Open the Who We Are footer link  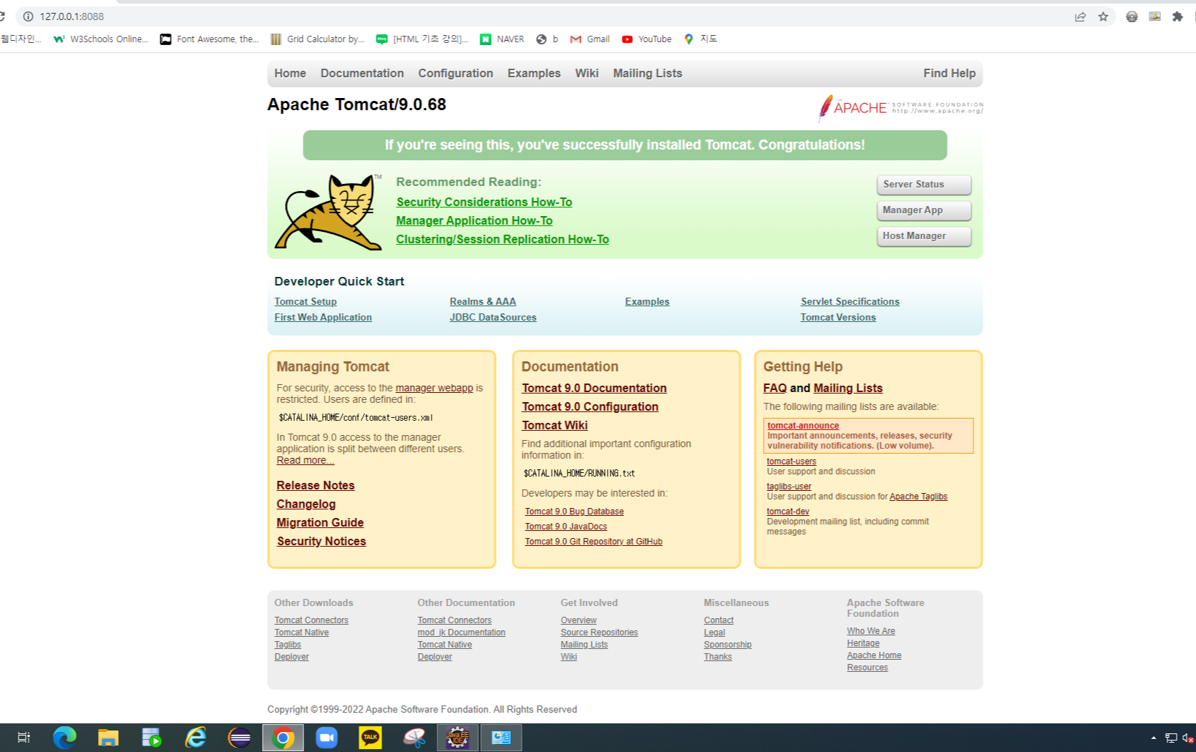871,631
